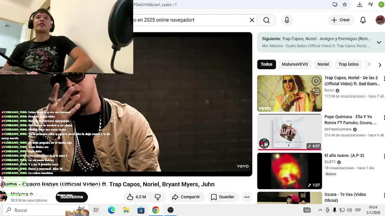Click the magnifier search button

click(266, 20)
